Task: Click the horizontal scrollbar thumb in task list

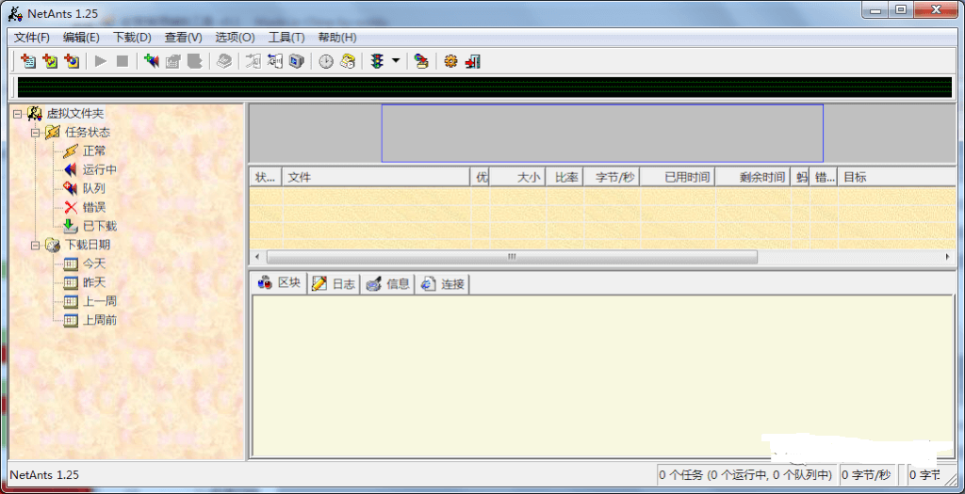Action: pos(512,257)
